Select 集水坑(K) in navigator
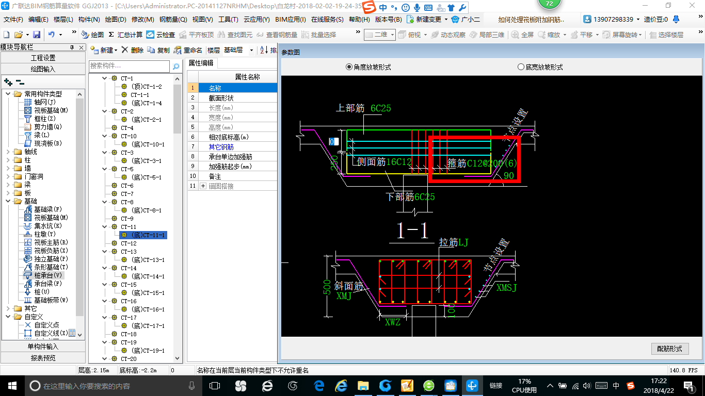 [43, 226]
